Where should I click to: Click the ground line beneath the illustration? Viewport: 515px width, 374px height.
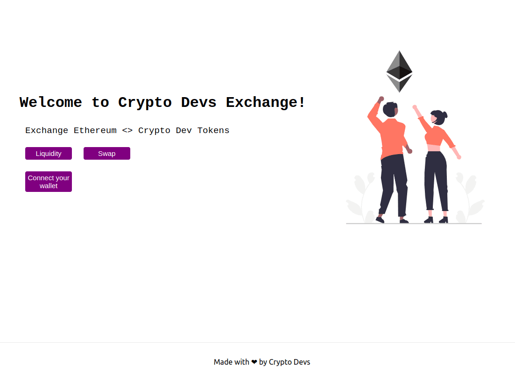click(x=414, y=224)
